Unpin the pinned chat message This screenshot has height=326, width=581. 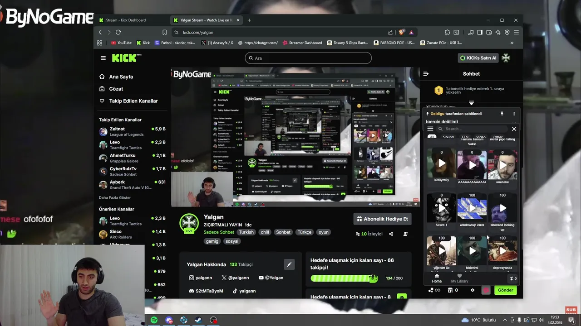pyautogui.click(x=502, y=114)
